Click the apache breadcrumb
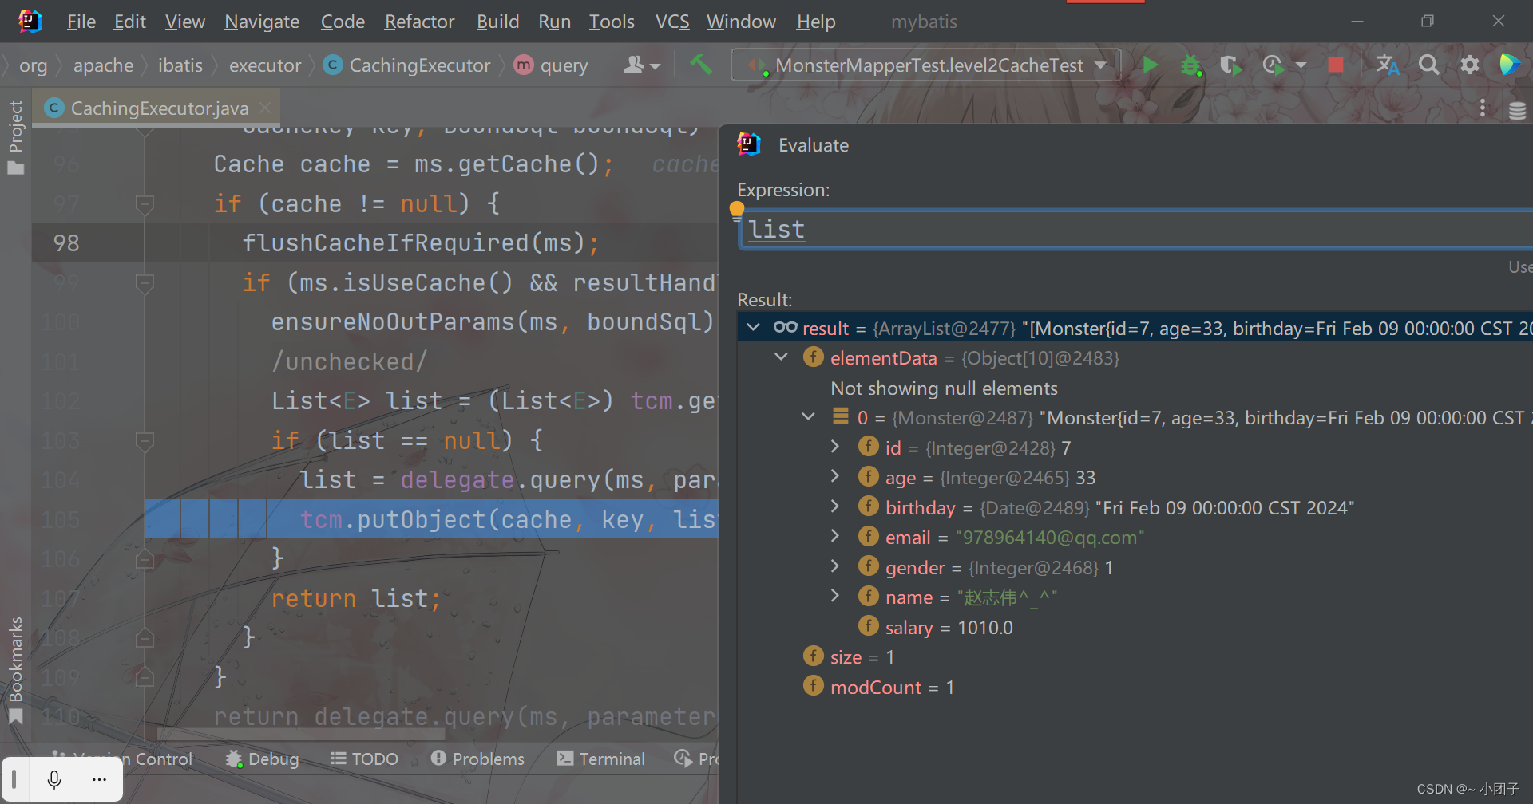Image resolution: width=1533 pixels, height=804 pixels. click(103, 65)
